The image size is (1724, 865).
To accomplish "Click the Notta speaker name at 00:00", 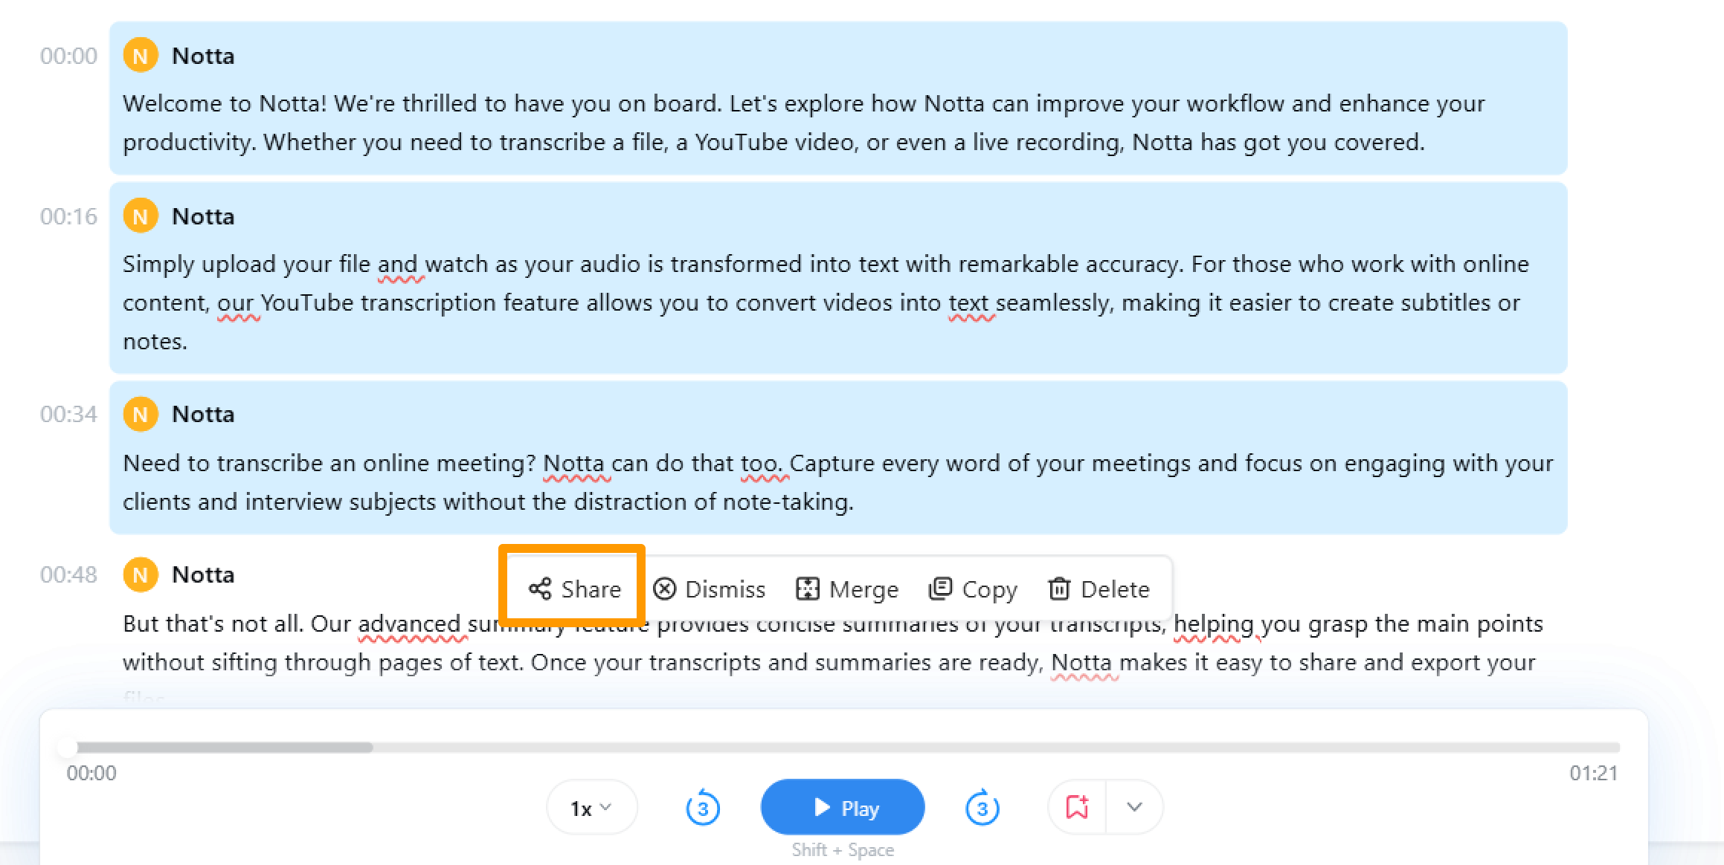I will [203, 56].
